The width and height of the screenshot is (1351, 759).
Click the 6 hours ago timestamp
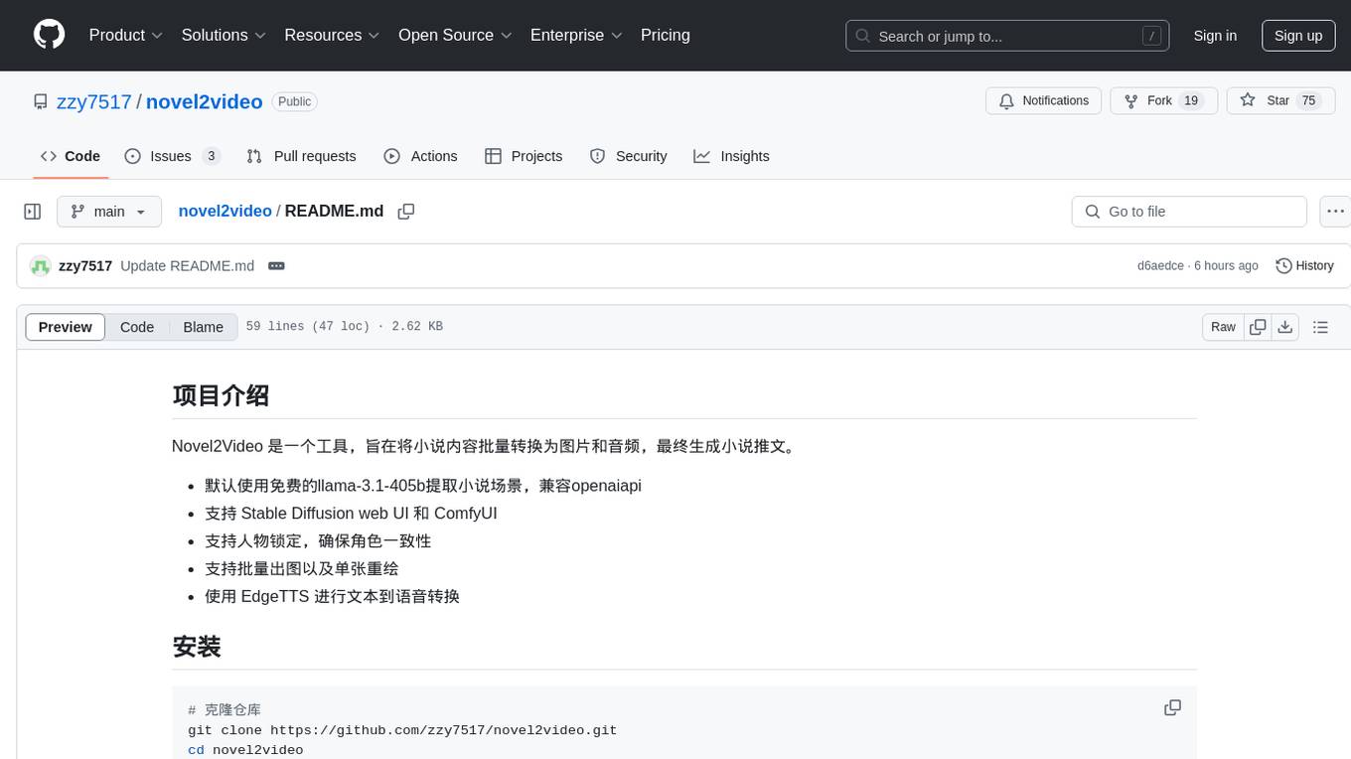click(1226, 266)
